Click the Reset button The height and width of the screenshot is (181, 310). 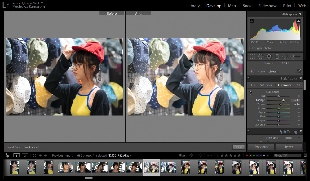tap(289, 147)
